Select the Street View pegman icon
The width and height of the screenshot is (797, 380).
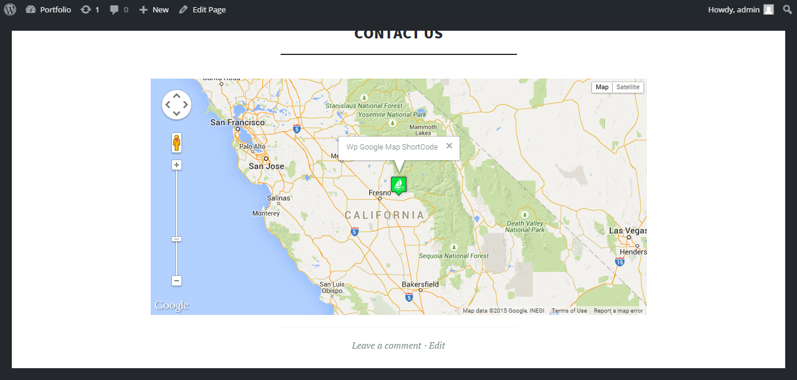point(177,143)
